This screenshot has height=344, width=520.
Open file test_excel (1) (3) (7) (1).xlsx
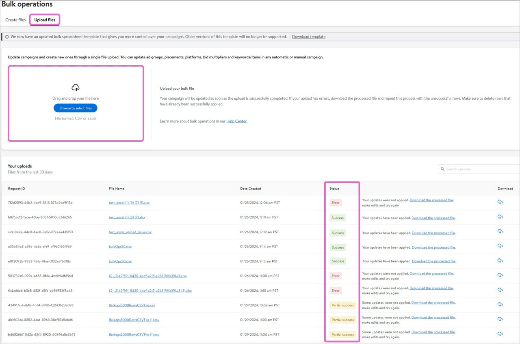tap(129, 202)
